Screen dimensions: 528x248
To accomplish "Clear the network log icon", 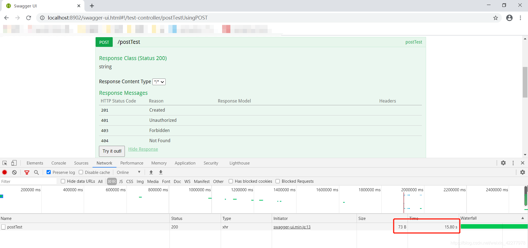I will point(14,172).
